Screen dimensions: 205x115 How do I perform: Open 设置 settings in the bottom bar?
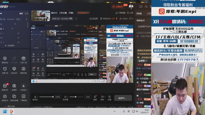109,98
